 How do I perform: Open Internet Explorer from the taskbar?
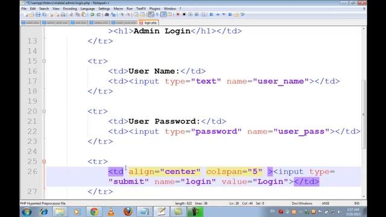(x=44, y=212)
